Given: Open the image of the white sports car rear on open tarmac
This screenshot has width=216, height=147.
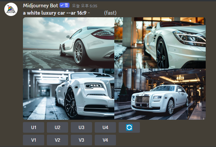Looking at the screenshot, I should pyautogui.click(x=68, y=43).
